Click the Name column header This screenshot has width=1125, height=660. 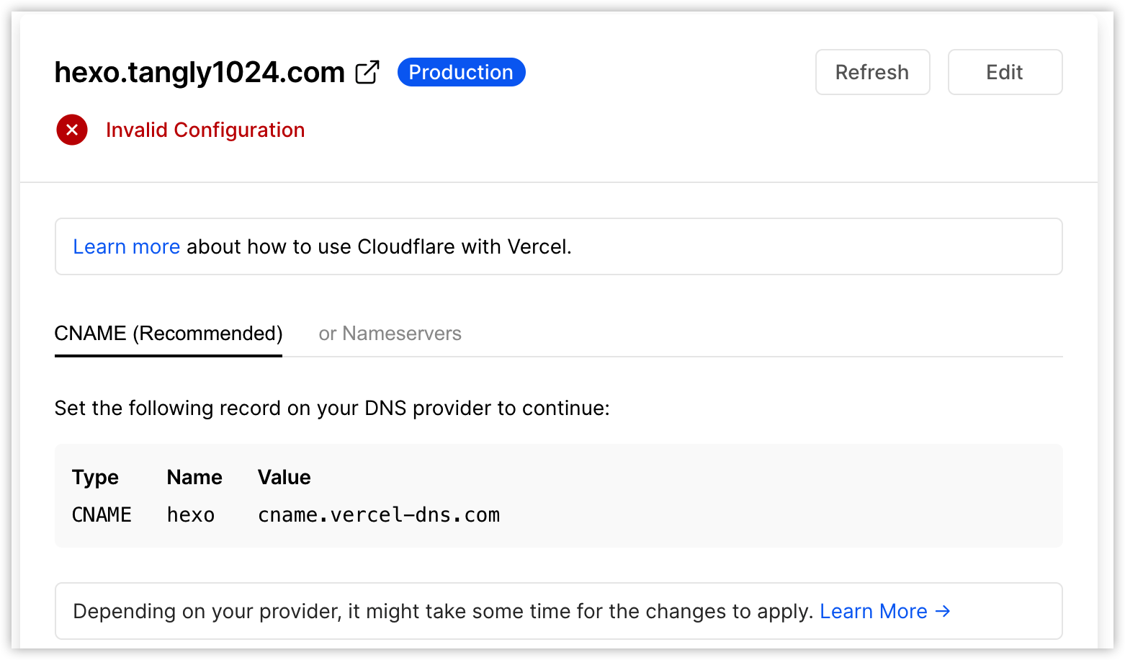click(x=194, y=477)
